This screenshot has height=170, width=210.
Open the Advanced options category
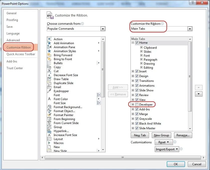pyautogui.click(x=13, y=40)
